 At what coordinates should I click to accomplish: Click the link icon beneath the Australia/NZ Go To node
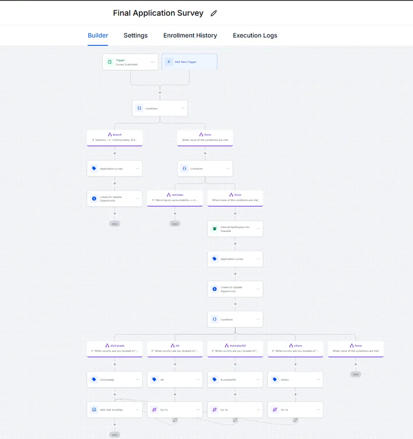coord(235,420)
